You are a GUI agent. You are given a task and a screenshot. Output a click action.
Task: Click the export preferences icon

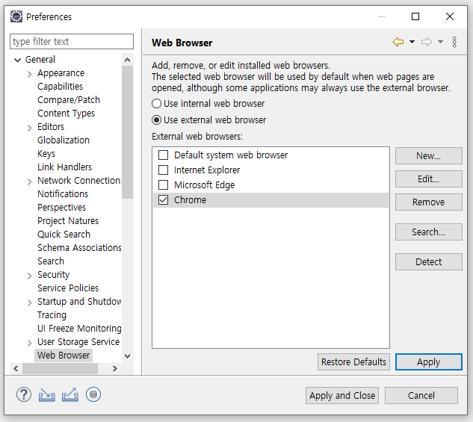70,395
